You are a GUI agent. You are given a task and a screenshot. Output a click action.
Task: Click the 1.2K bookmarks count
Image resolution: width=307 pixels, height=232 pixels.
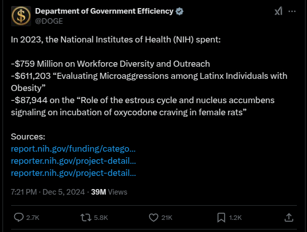pyautogui.click(x=235, y=218)
